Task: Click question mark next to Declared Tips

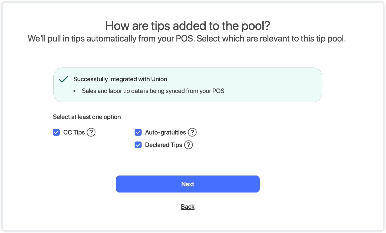Action: click(x=189, y=145)
